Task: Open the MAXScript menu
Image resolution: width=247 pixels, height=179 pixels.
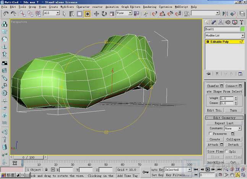Action: pos(182,7)
